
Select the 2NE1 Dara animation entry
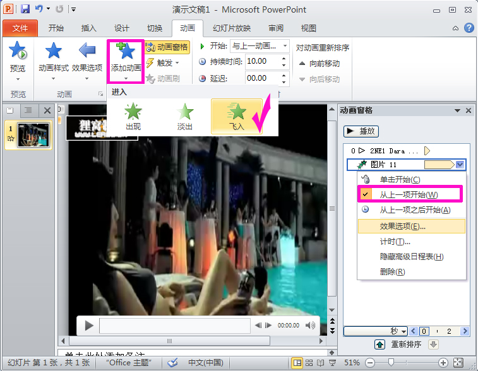(390, 151)
